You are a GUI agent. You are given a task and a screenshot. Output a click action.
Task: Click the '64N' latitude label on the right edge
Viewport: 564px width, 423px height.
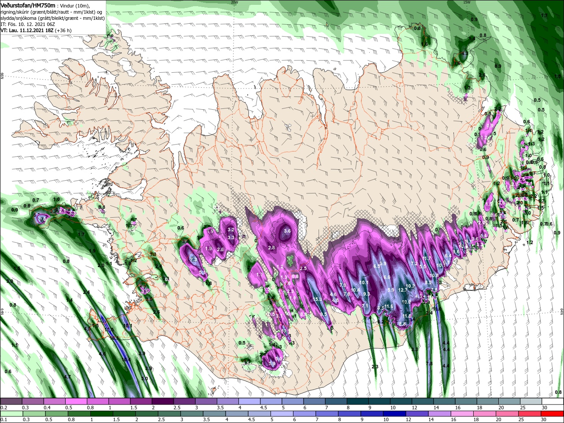[562, 311]
